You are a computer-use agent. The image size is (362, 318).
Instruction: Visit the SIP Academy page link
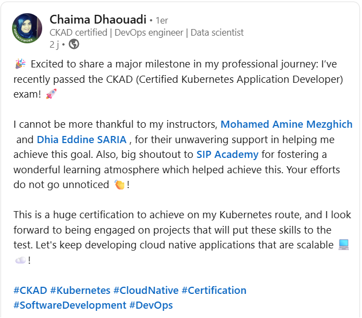(227, 155)
